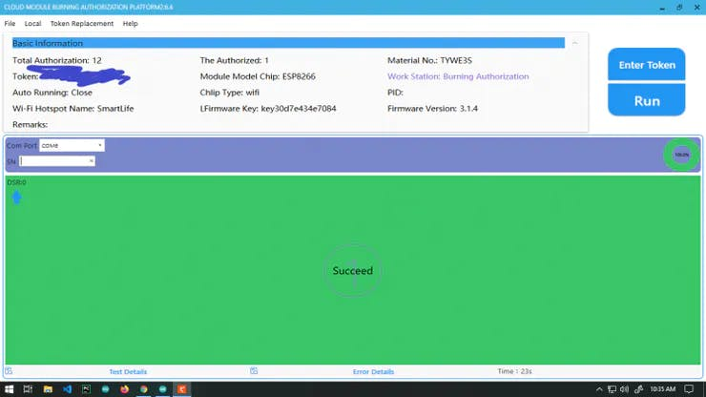The image size is (706, 397).
Task: Click the Succeed status circle
Action: (353, 270)
